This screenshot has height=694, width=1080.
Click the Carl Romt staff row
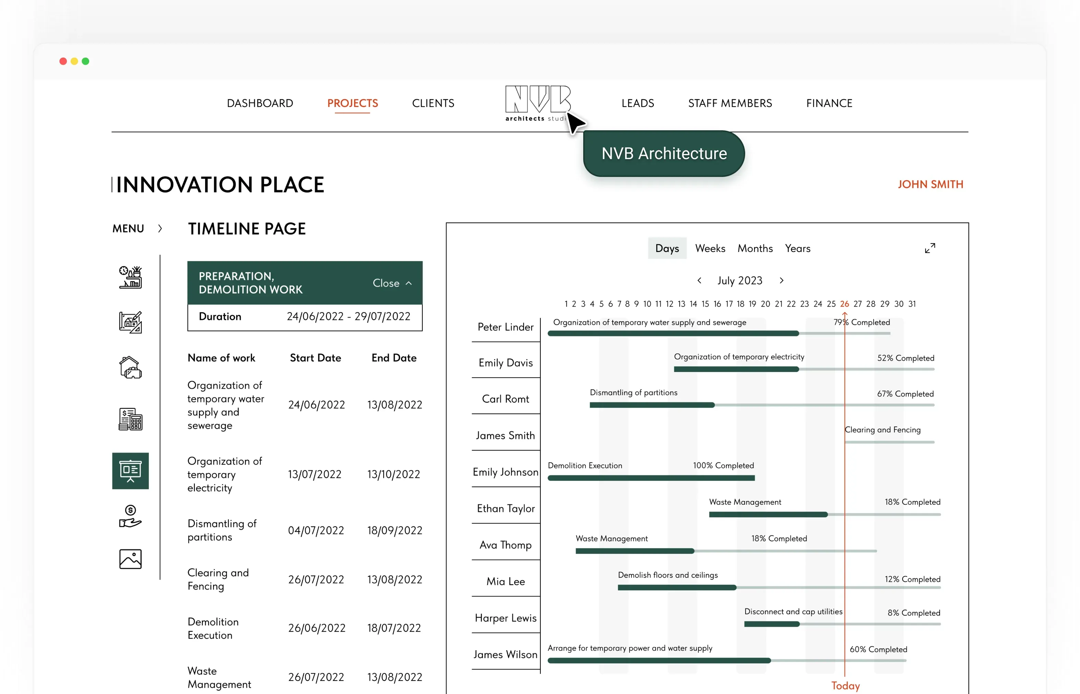coord(505,398)
